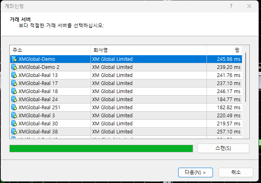
Task: Sort by the 주소 column header
Action: click(x=50, y=50)
